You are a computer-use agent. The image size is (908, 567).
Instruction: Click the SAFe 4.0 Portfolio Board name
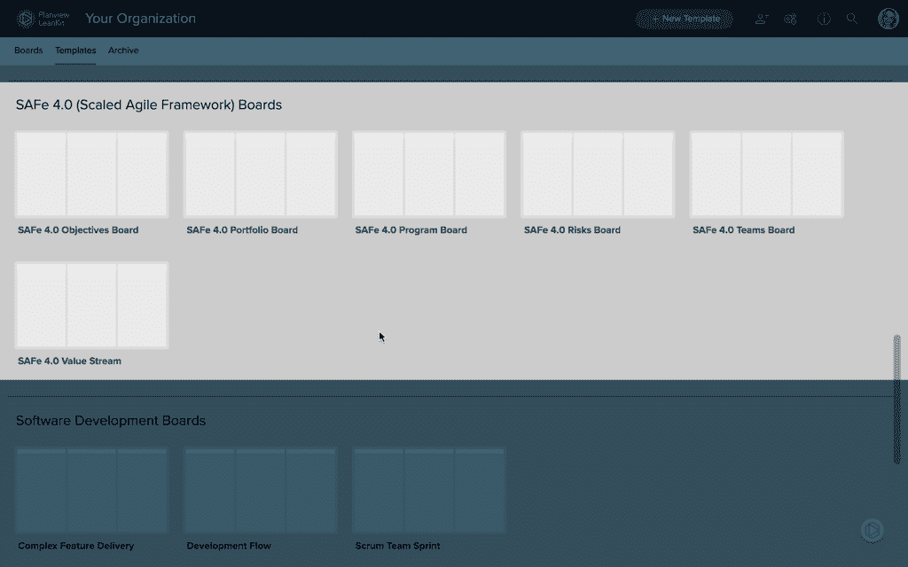(x=242, y=229)
